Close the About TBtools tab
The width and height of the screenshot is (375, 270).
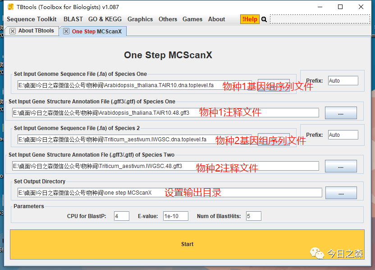13,31
